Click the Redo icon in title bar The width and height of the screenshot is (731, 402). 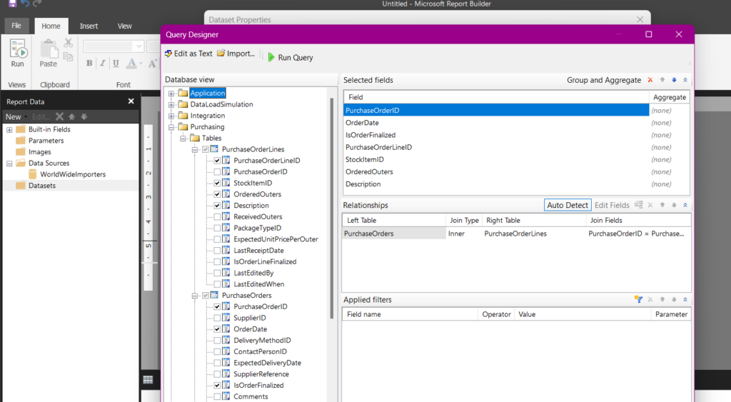37,4
